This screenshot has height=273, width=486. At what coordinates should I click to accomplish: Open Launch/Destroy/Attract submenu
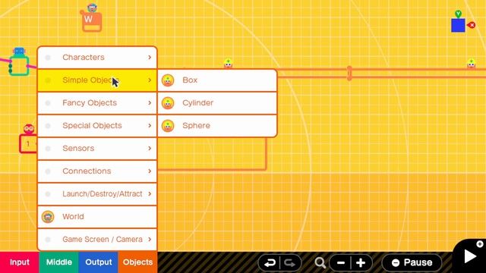click(x=97, y=194)
